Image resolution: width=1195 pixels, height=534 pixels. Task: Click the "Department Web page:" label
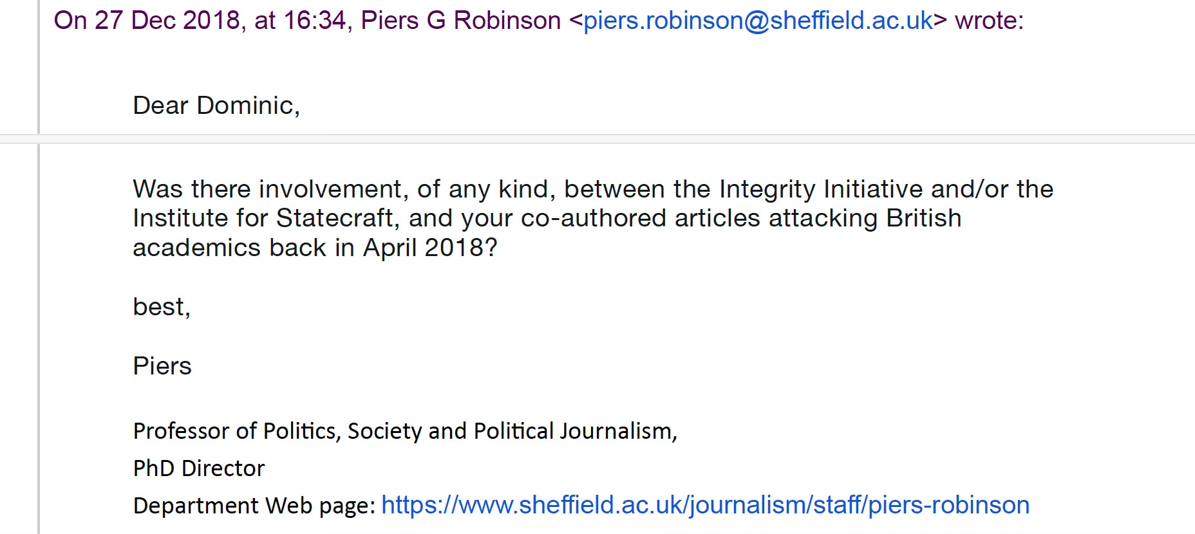pyautogui.click(x=254, y=506)
